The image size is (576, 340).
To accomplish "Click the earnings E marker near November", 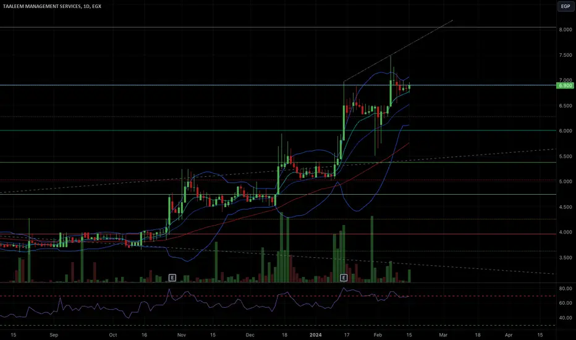I will click(x=172, y=278).
